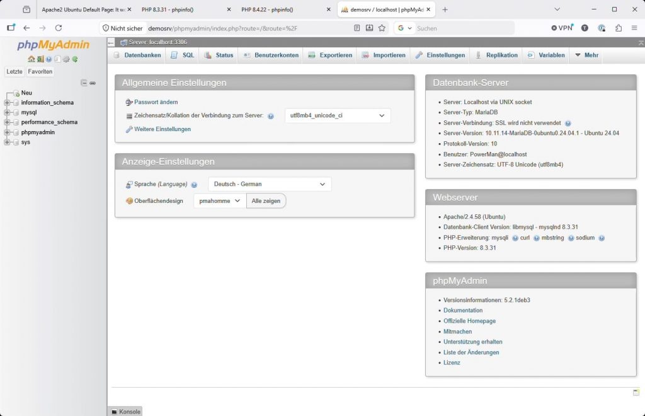The width and height of the screenshot is (645, 416).
Task: Reload navigation panel with green refresh icon
Action: pyautogui.click(x=75, y=59)
